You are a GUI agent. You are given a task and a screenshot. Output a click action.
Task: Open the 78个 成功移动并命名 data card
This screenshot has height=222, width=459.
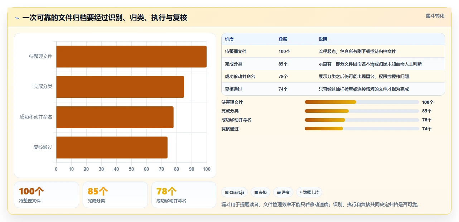pyautogui.click(x=184, y=195)
